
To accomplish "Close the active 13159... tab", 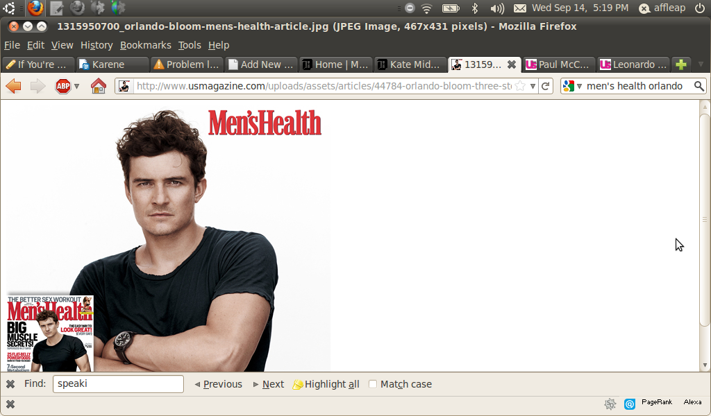I will (x=512, y=64).
